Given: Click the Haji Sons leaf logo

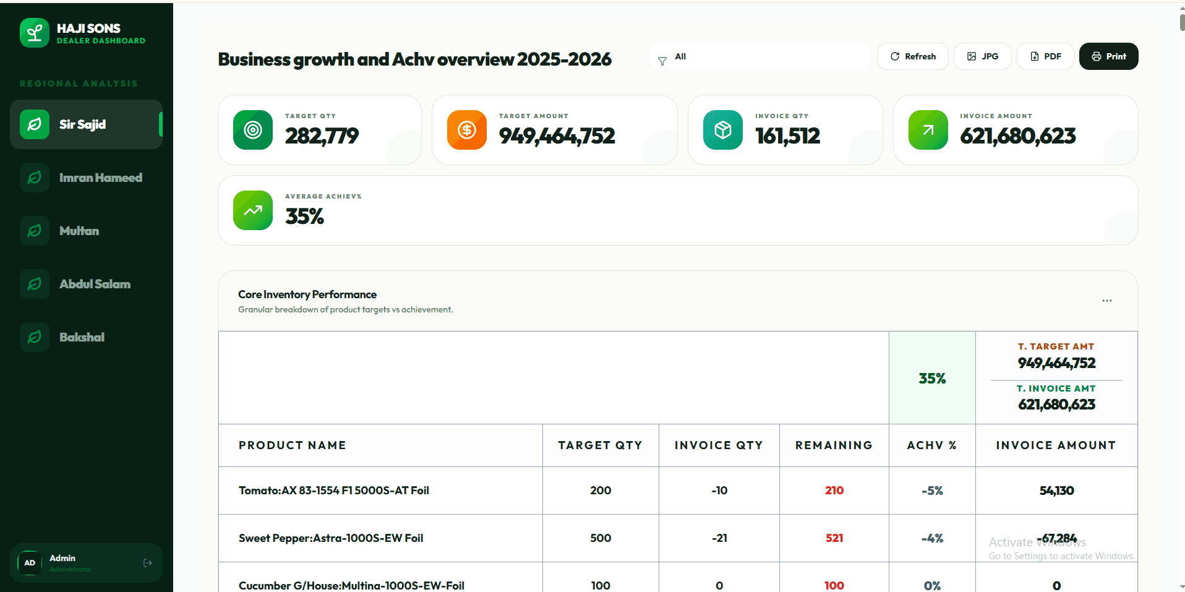Looking at the screenshot, I should click(x=35, y=33).
